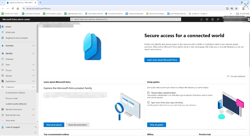This screenshot has height=136, width=250.
Task: Expand the Identity Governance chevron
Action: point(33,109)
